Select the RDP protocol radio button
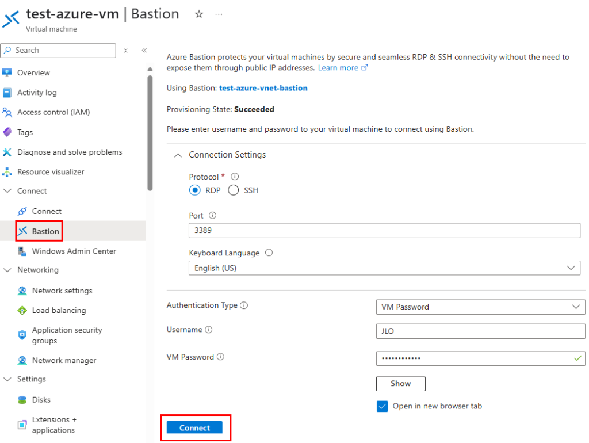The image size is (589, 443). pos(194,190)
